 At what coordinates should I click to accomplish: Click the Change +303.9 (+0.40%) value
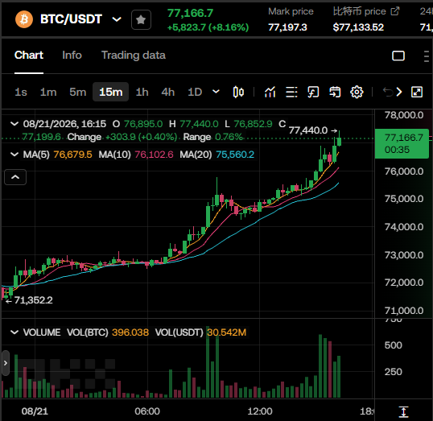click(x=141, y=137)
